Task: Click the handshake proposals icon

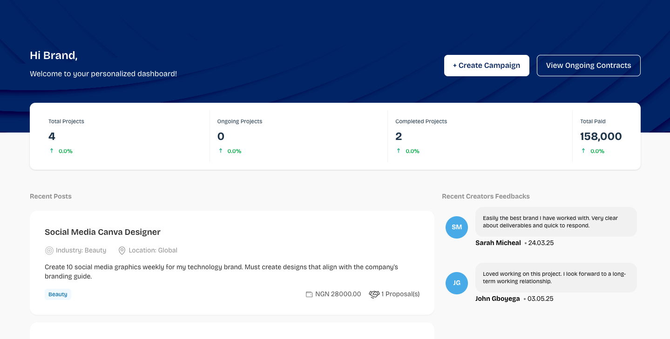Action: tap(374, 294)
